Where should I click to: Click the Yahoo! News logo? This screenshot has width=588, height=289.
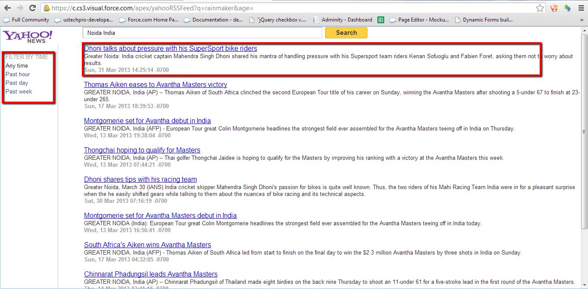[x=28, y=36]
